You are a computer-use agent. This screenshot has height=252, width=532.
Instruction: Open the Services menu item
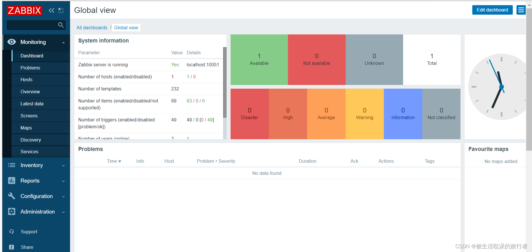tap(41, 152)
